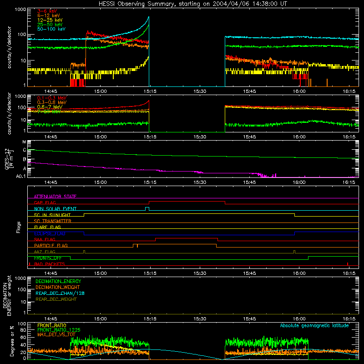This screenshot has width=364, height=364.
Task: Click the DECIMATION ENERGY or weight axis label
Action: (x=7, y=295)
